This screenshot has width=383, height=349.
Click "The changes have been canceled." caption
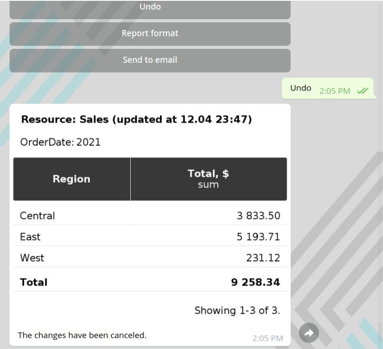pos(82,335)
